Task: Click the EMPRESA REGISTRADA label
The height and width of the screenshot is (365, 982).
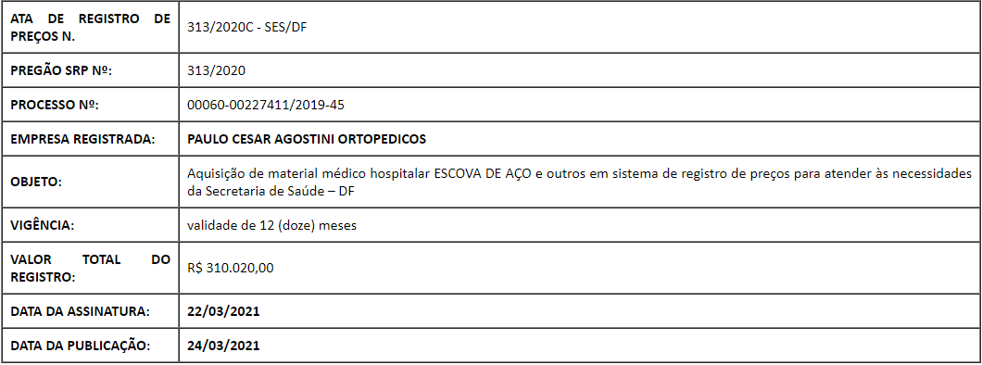Action: (82, 139)
